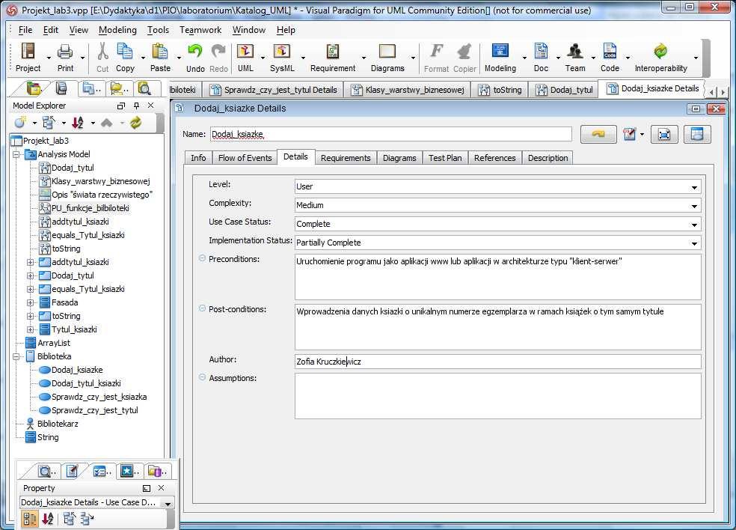This screenshot has height=530, width=736.
Task: Open the File menu
Action: pyautogui.click(x=25, y=30)
